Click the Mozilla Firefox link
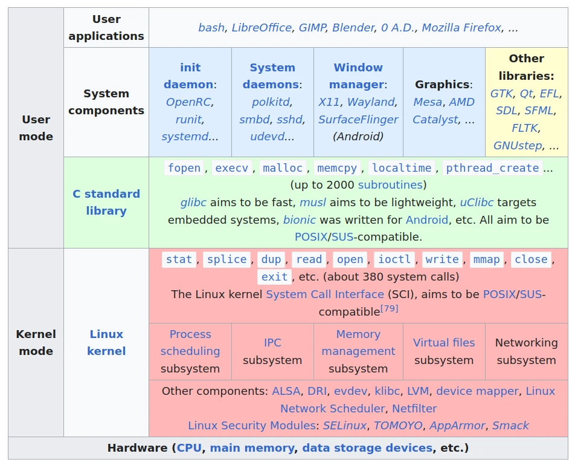The image size is (575, 465). click(461, 28)
